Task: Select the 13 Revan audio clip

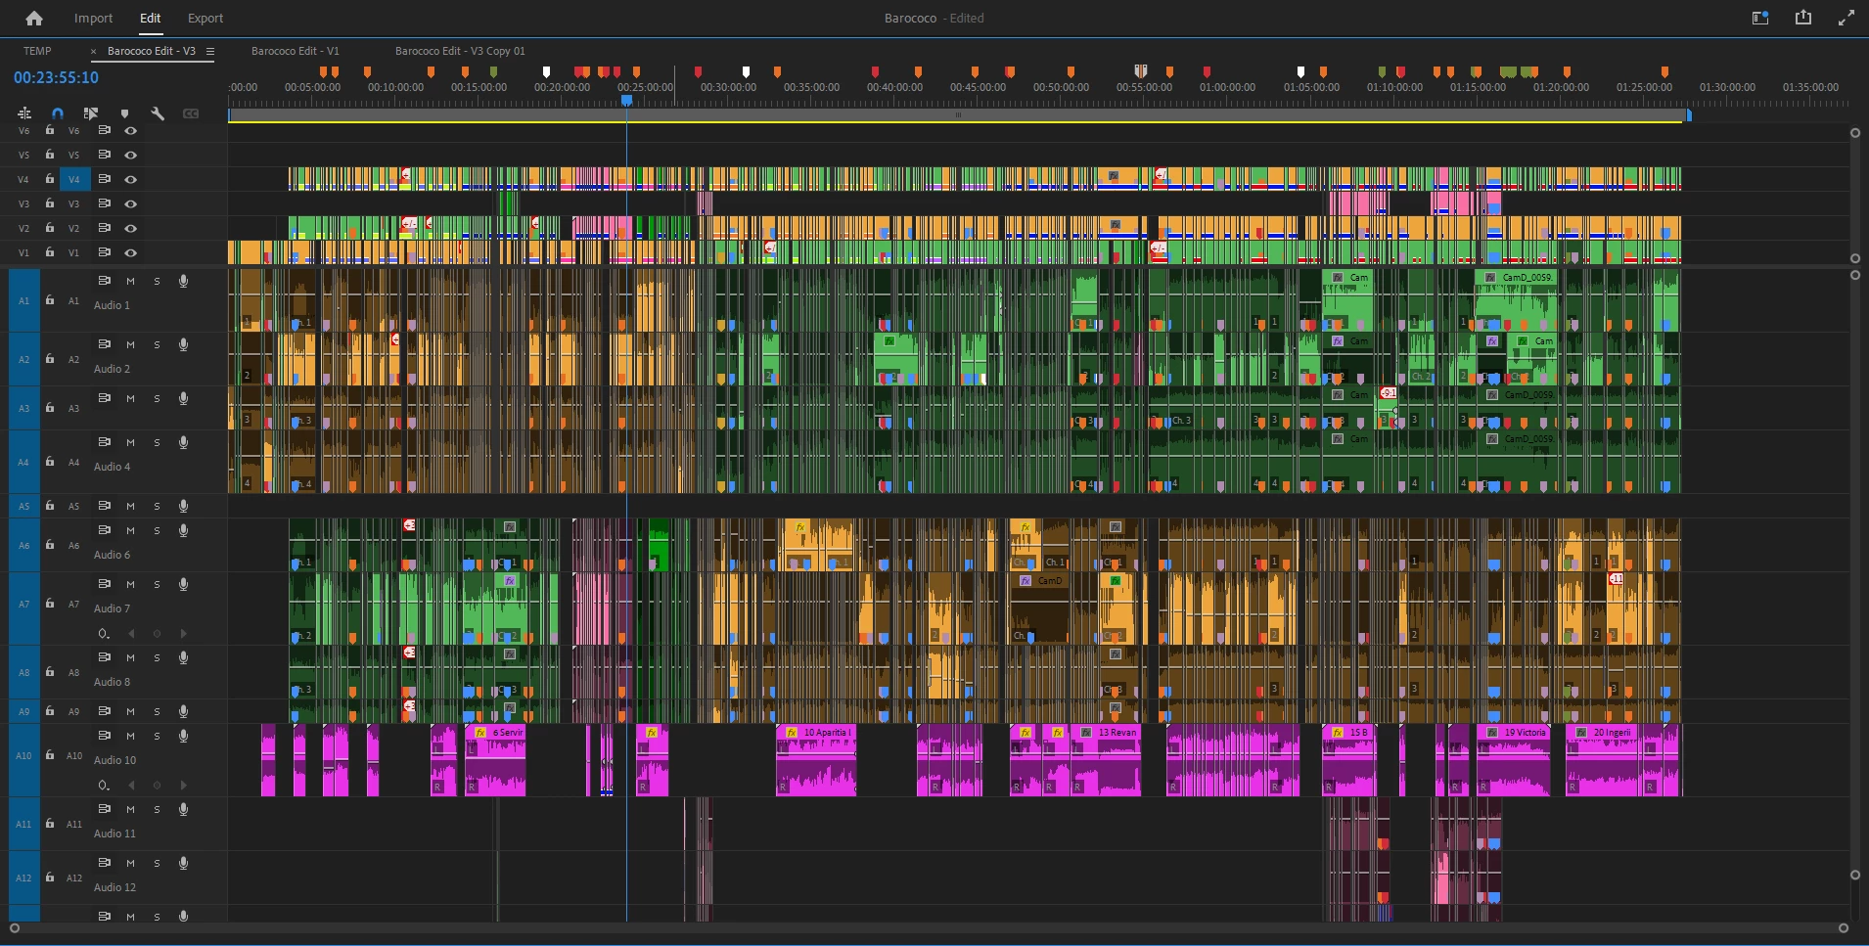Action: [1105, 761]
